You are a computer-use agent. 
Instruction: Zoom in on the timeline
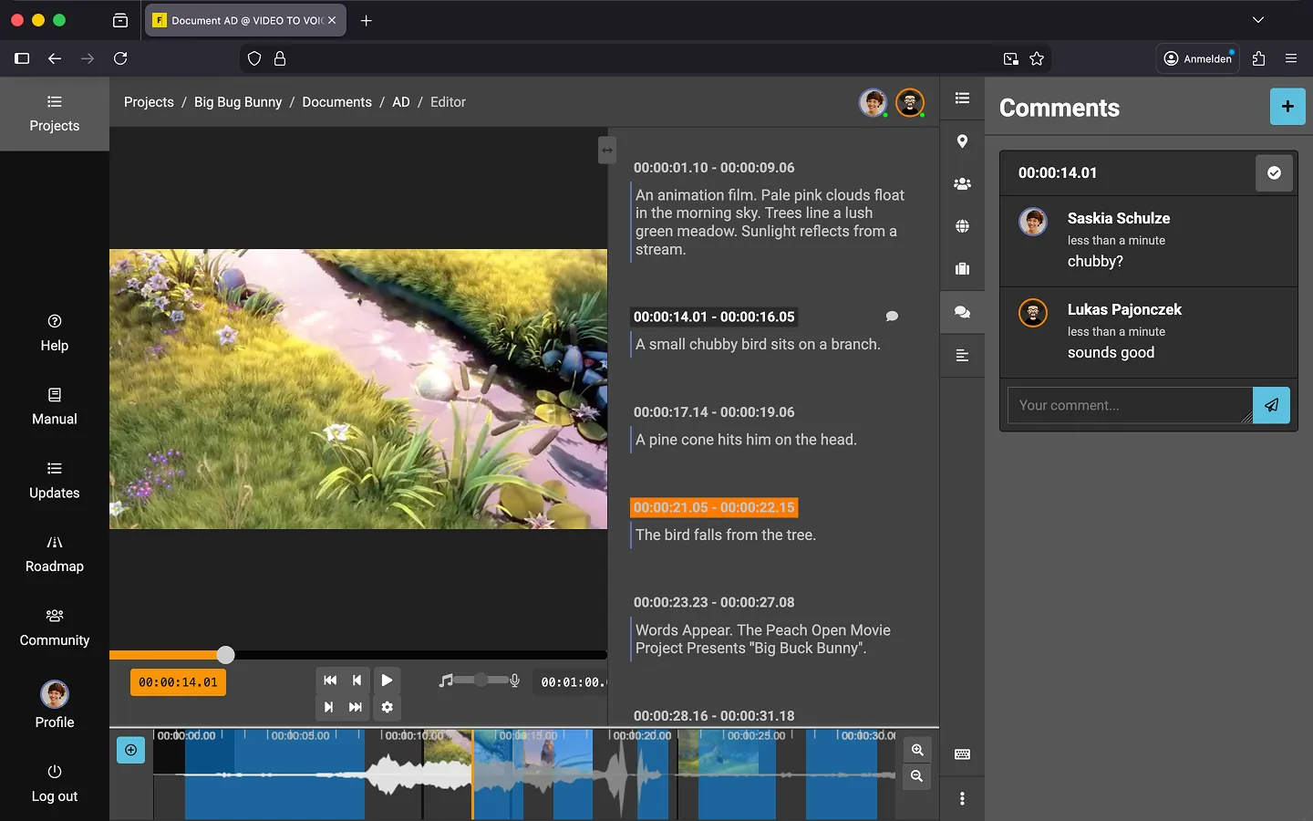[917, 750]
